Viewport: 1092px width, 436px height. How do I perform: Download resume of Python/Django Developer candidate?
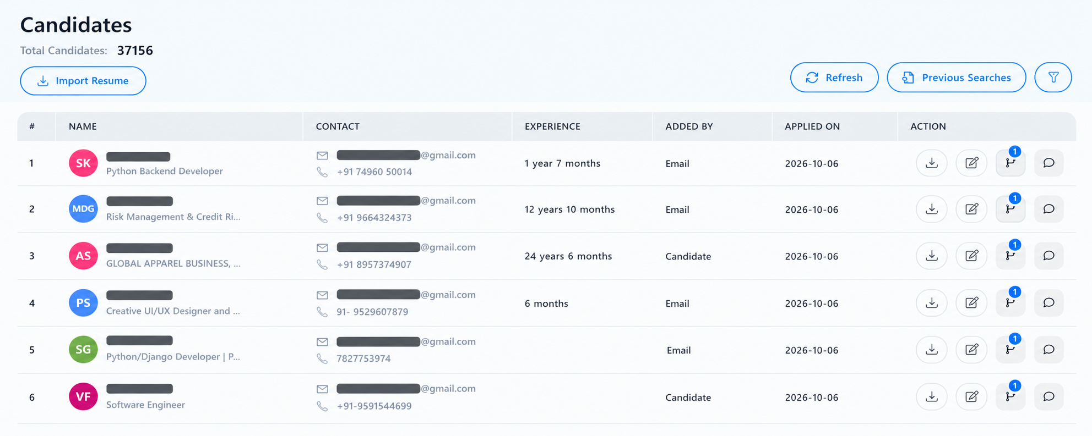932,350
